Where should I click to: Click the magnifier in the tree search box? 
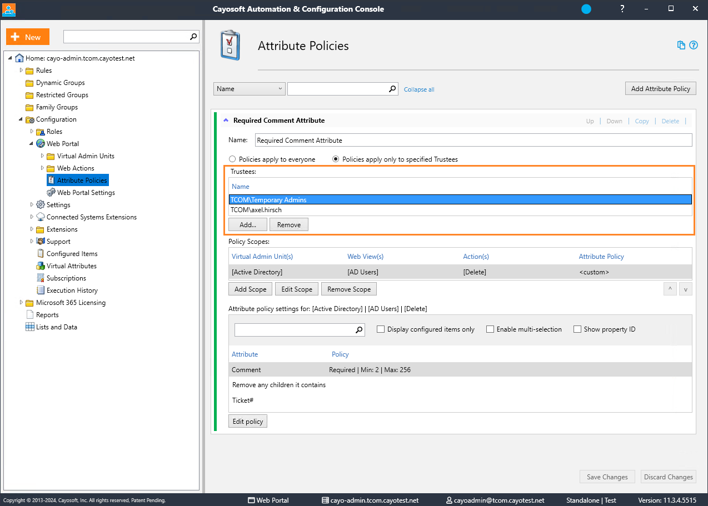click(193, 37)
